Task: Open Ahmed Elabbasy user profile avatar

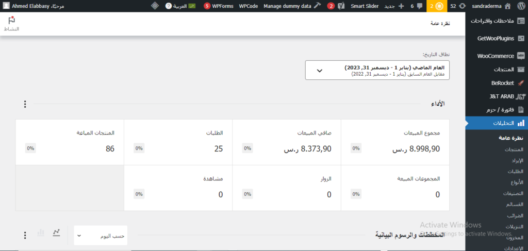Action: (x=6, y=6)
